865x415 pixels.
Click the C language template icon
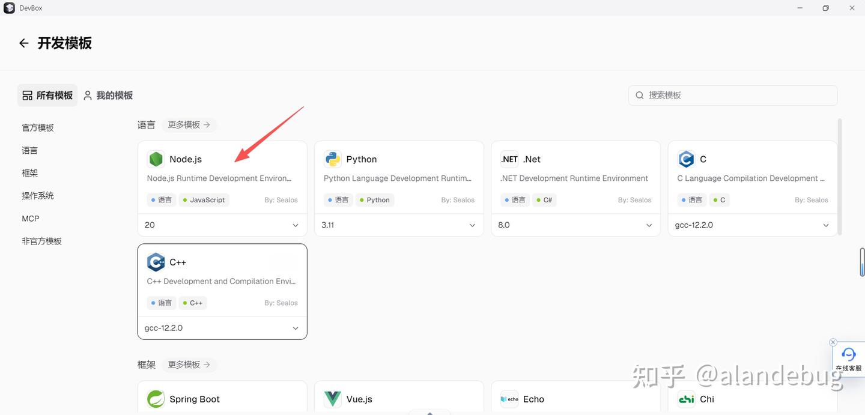coord(686,159)
